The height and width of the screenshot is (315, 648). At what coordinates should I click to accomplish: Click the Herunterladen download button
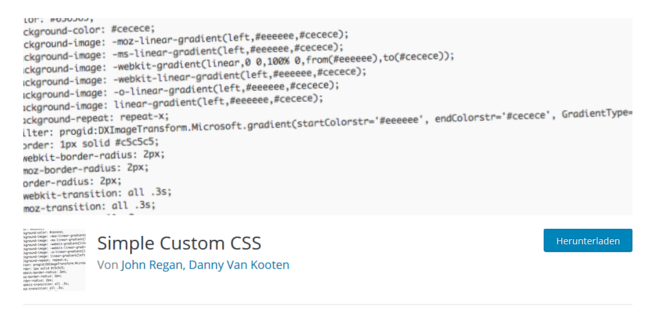pos(588,240)
